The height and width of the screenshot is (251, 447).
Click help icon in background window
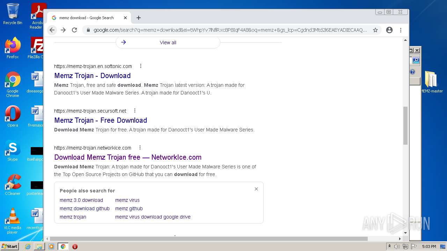(x=412, y=72)
